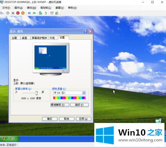Viewport: 166px width, 148px height.
Task: Open the 操作(A) menu
Action: [x=19, y=8]
